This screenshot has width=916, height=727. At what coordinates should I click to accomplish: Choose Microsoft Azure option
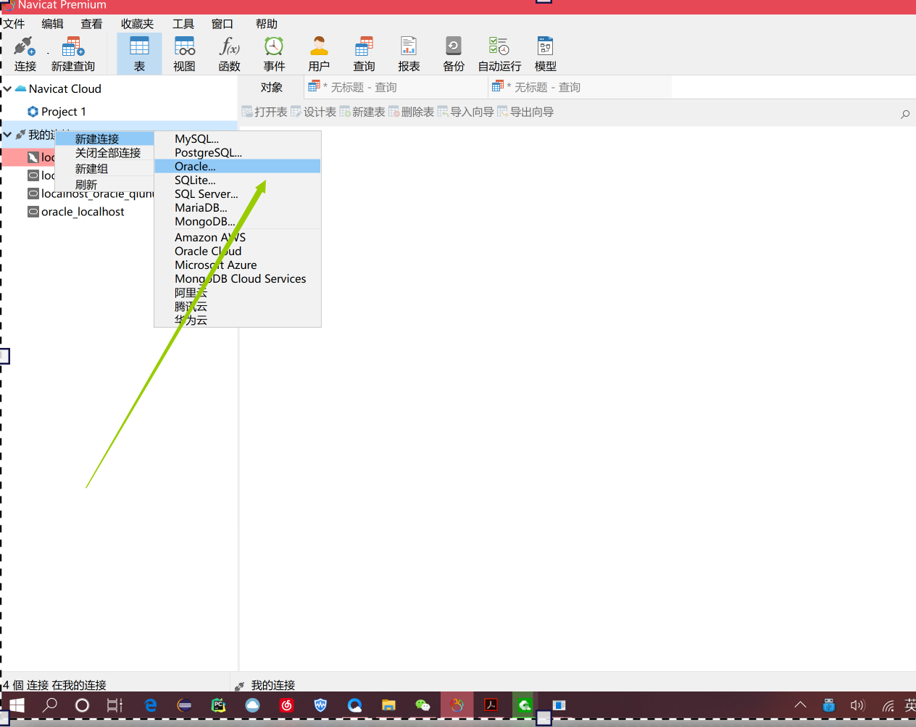pyautogui.click(x=238, y=265)
